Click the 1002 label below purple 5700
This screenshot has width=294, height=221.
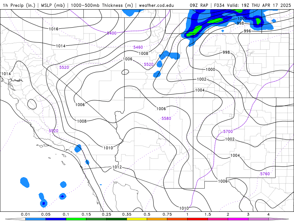click(230, 139)
